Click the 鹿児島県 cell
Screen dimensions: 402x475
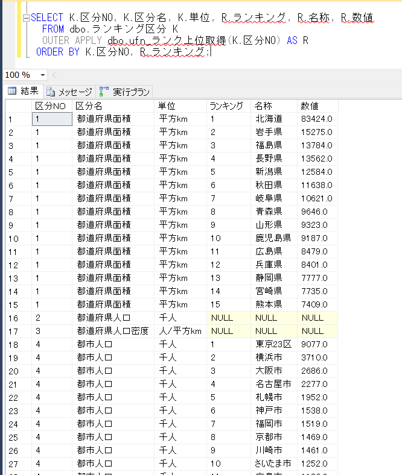pyautogui.click(x=274, y=238)
